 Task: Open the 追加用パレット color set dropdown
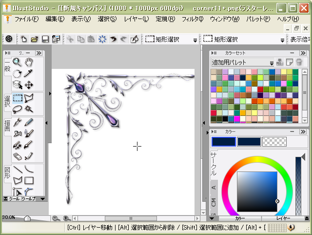(x=243, y=62)
